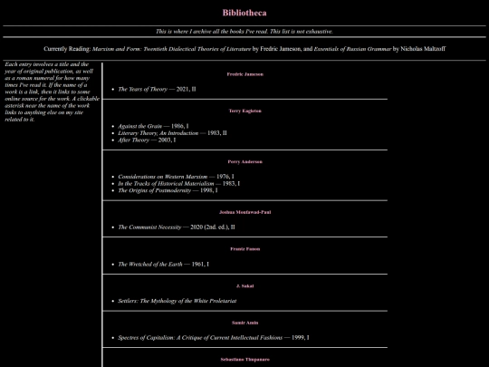The width and height of the screenshot is (489, 367).
Task: Click the sidebar note about entry format
Action: pyautogui.click(x=52, y=92)
